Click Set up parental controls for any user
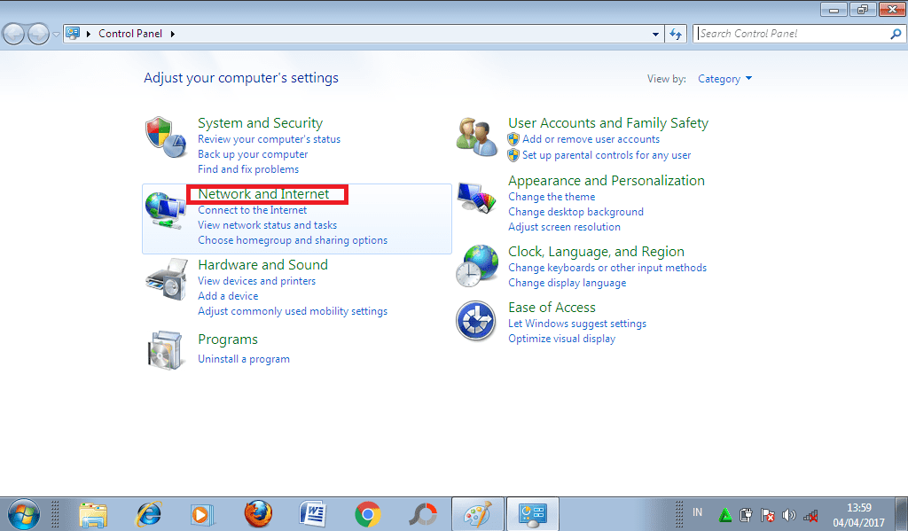The width and height of the screenshot is (908, 531). pos(607,155)
